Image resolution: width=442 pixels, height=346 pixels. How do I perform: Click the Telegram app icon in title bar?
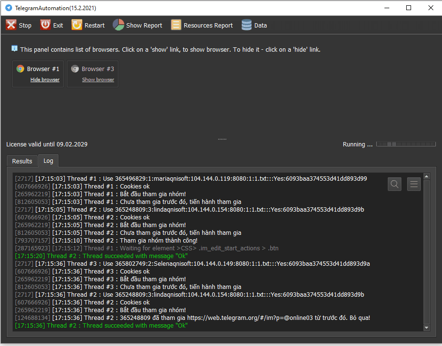click(9, 8)
